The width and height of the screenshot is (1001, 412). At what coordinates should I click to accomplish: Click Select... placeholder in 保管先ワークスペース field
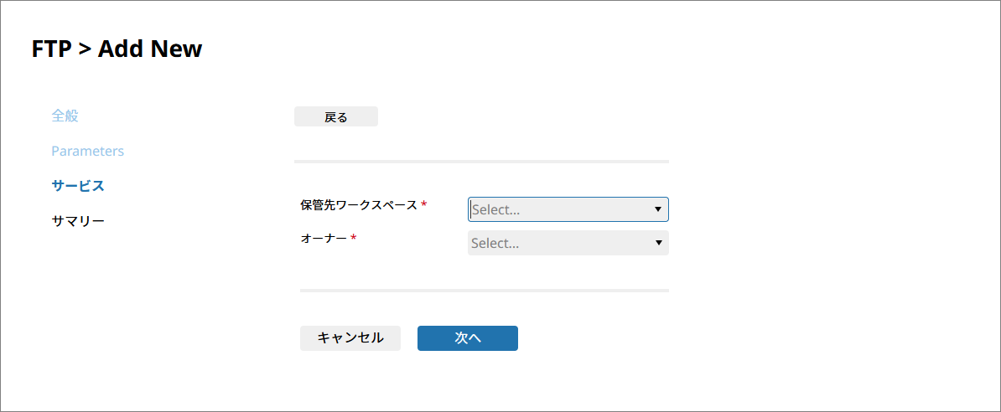click(x=496, y=210)
